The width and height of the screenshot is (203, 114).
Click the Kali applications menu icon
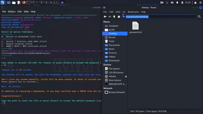point(3,3)
